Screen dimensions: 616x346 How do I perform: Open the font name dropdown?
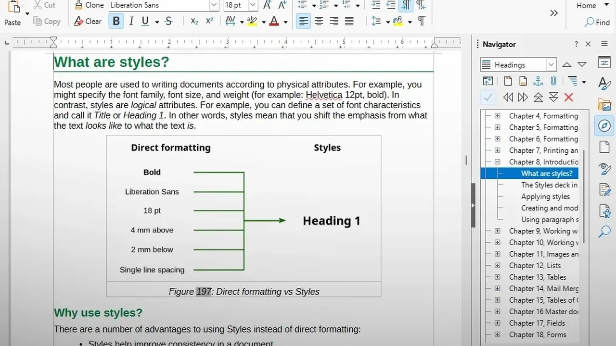click(214, 5)
